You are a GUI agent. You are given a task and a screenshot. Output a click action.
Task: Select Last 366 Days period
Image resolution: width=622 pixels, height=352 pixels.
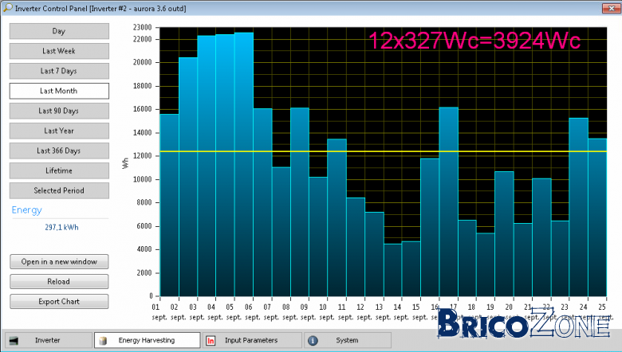click(x=59, y=151)
